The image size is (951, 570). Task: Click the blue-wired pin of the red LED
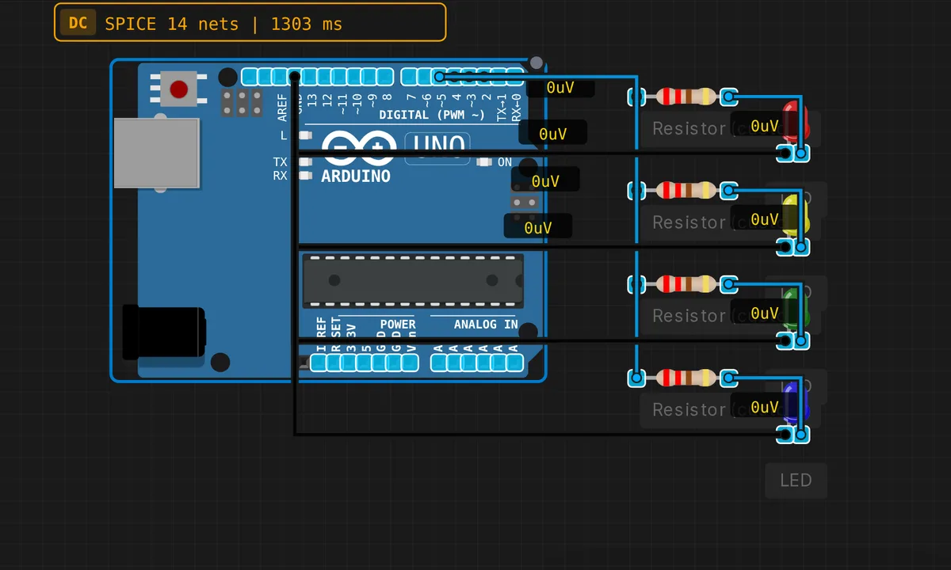[x=802, y=154]
